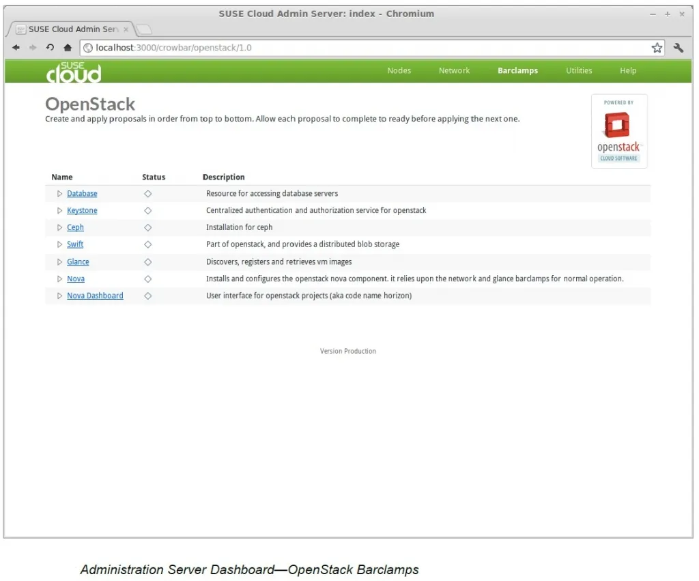Image resolution: width=699 pixels, height=581 pixels.
Task: Select the Utilities menu item
Action: pos(579,71)
